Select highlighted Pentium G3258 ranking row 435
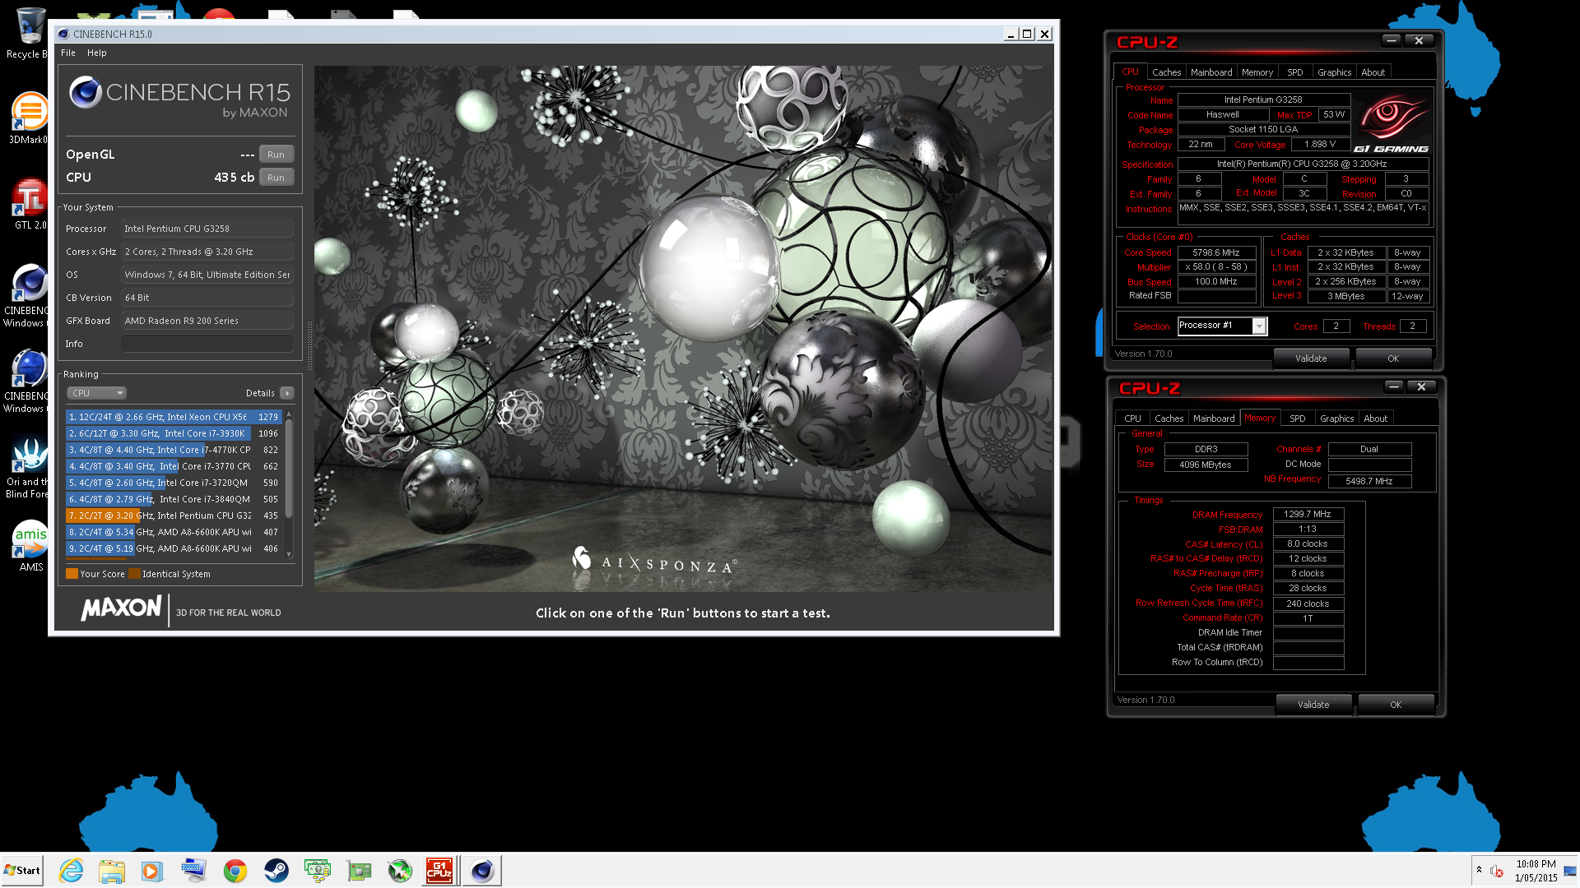This screenshot has width=1580, height=888. tap(174, 516)
